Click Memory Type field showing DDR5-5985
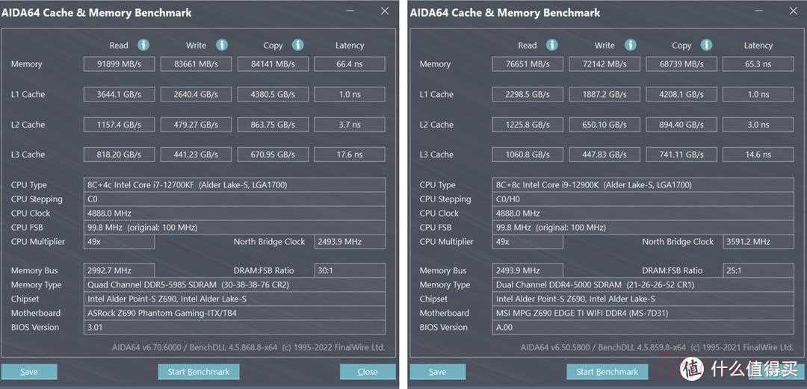 234,284
